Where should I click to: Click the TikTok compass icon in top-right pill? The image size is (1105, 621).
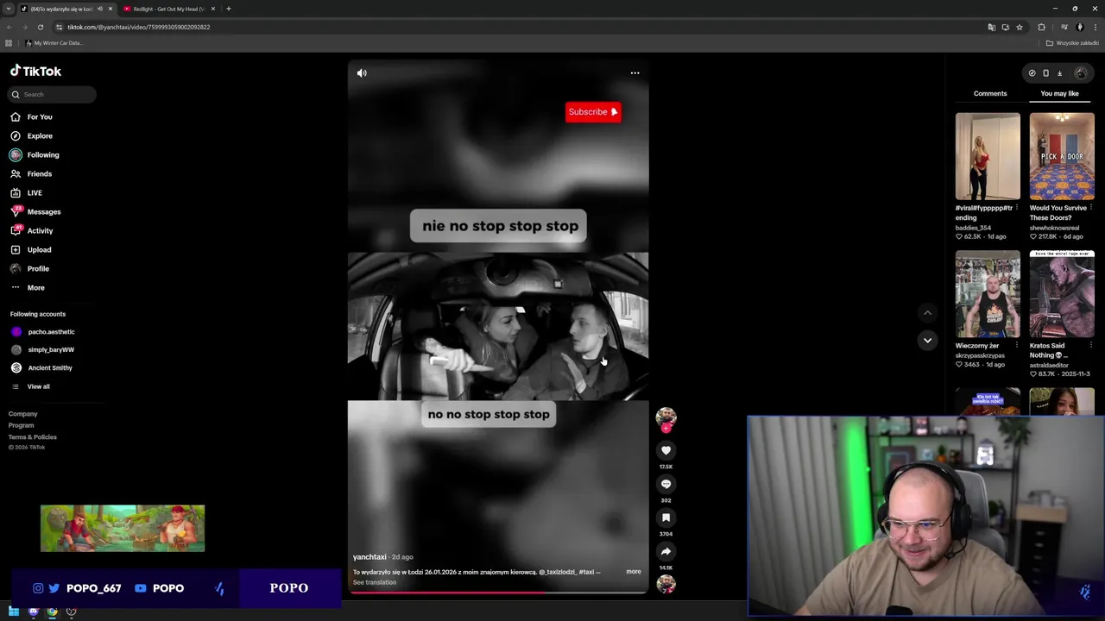(1032, 73)
